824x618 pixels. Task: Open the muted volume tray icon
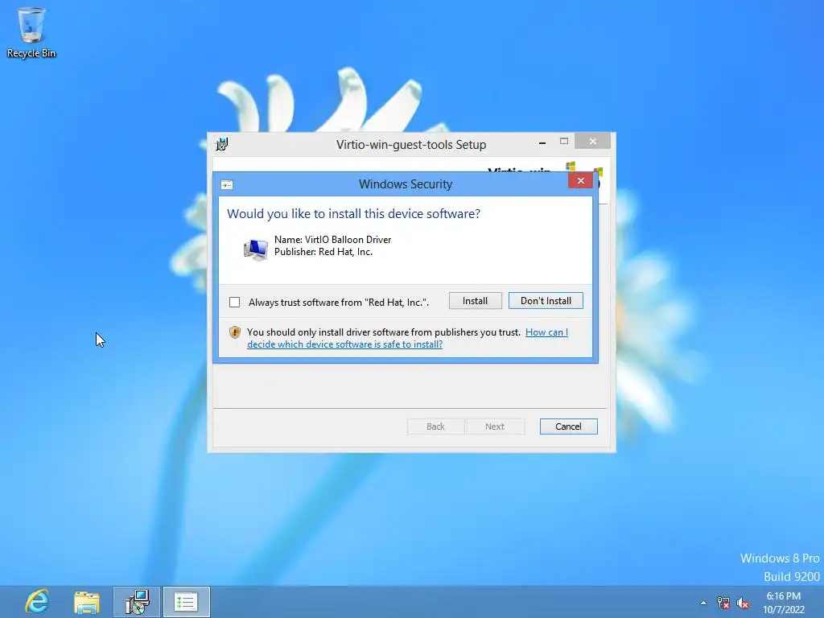[743, 603]
